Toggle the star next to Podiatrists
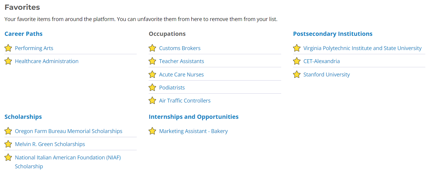 152,87
